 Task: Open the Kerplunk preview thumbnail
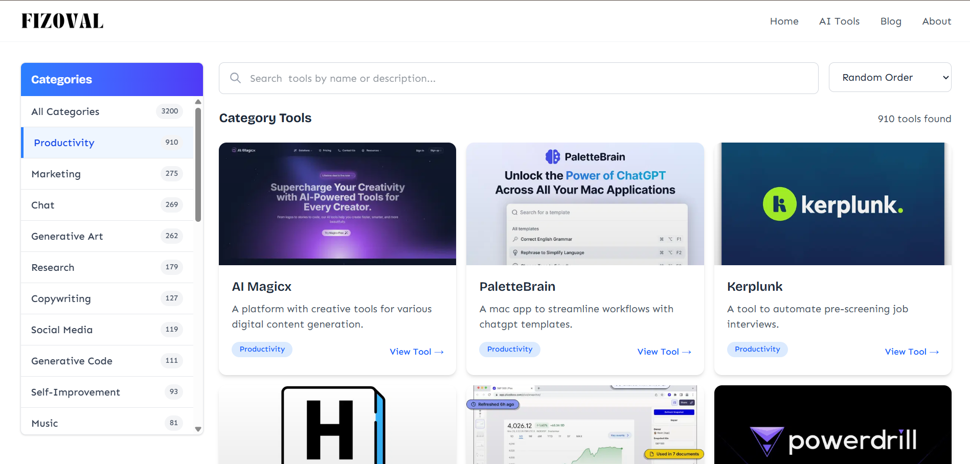(832, 204)
